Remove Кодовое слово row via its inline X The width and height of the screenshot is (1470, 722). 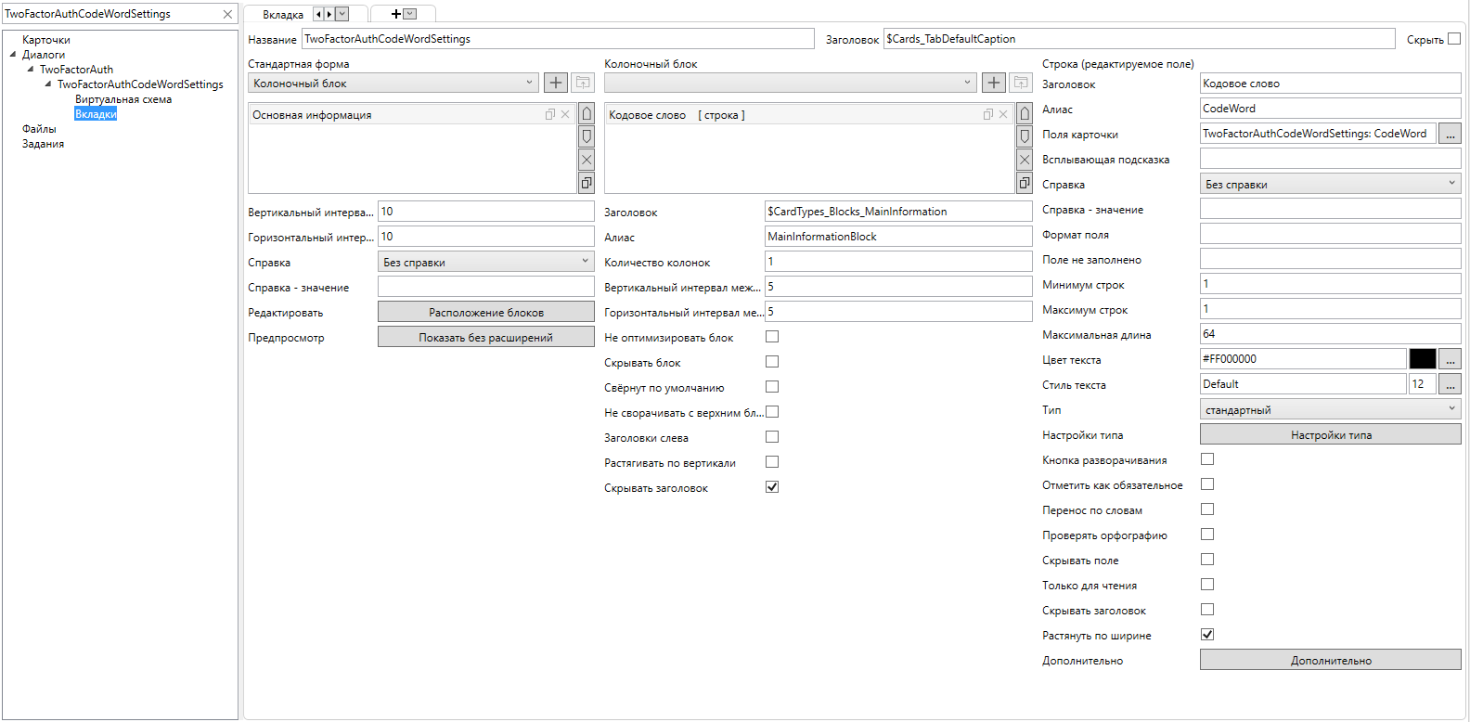(1003, 115)
